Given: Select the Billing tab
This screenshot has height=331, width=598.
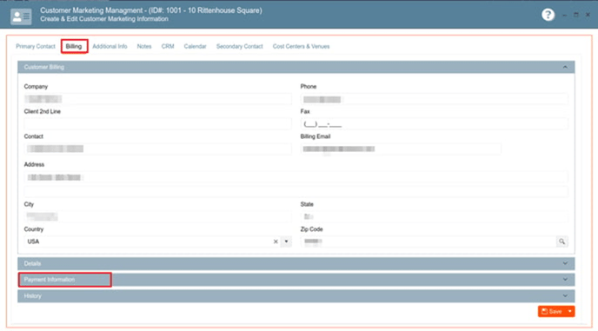Looking at the screenshot, I should coord(74,47).
